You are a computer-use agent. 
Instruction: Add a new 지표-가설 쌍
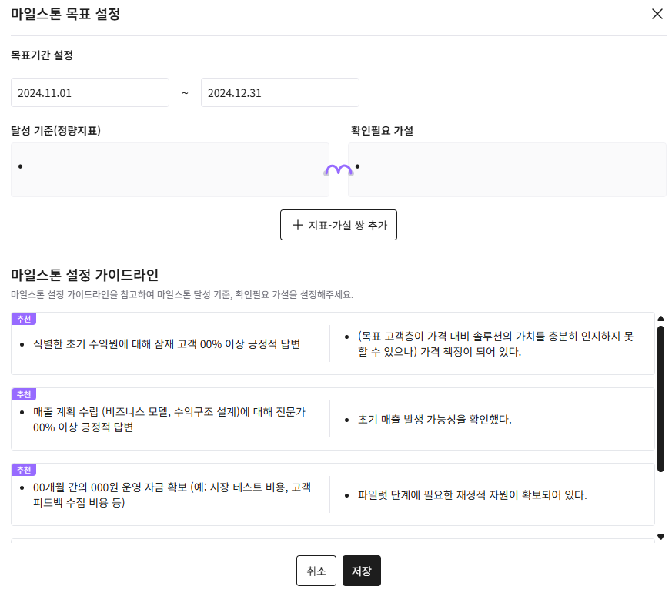pos(339,225)
